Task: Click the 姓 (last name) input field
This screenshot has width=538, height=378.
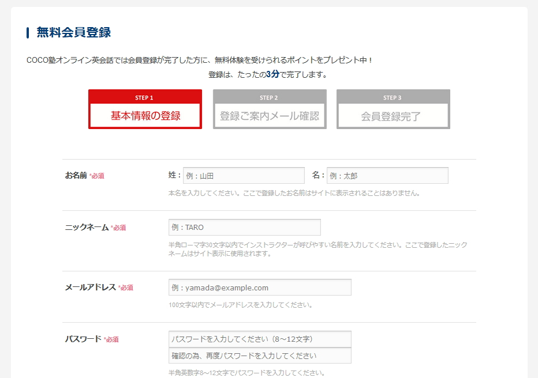Action: (x=244, y=176)
